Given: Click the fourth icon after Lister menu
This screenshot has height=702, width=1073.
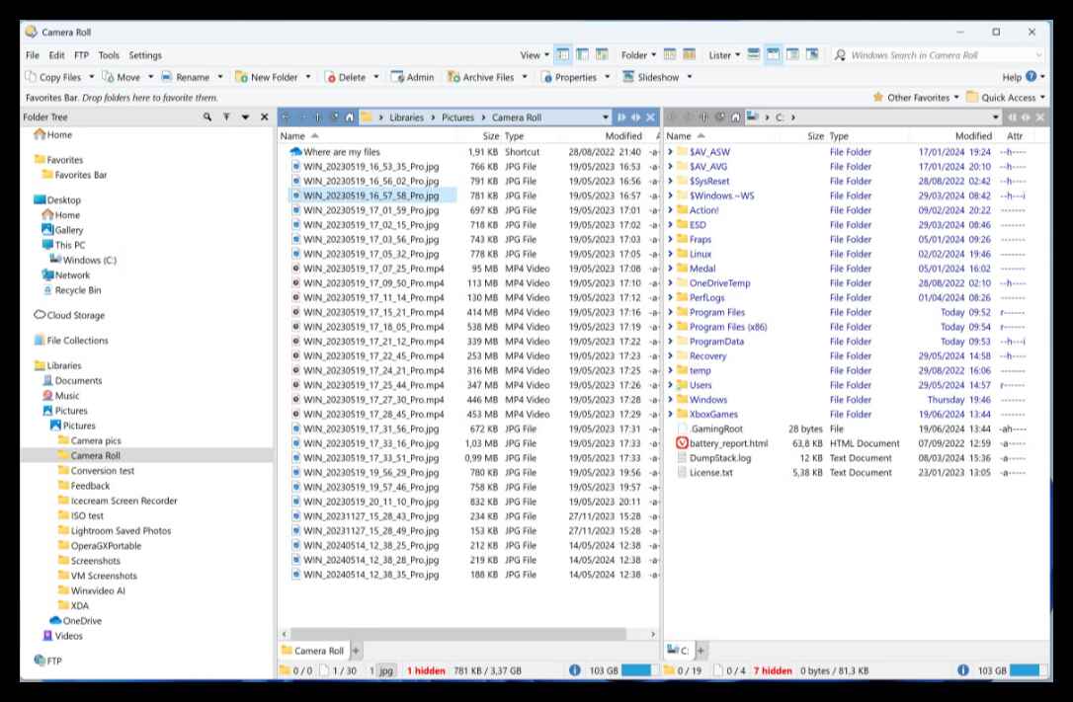Looking at the screenshot, I should pos(812,54).
